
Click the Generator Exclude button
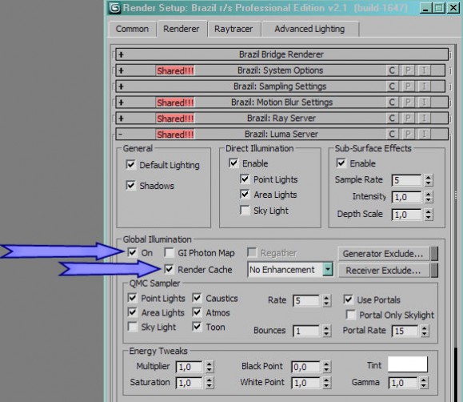383,254
